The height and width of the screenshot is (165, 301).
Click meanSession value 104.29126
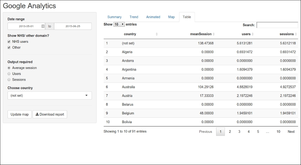coord(206,87)
